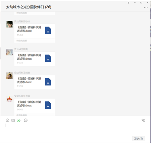151x143 pixels.
Task: Start a voice or video call
Action: point(143,120)
